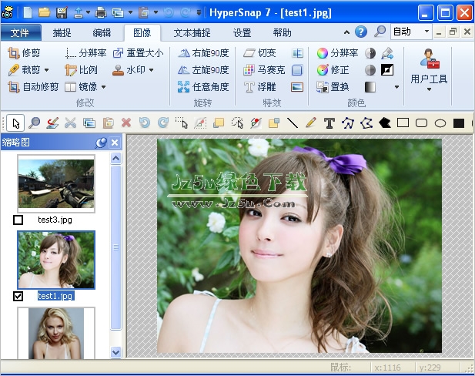The height and width of the screenshot is (376, 475).
Task: Expand the 颜色 group more arrow
Action: tap(396, 87)
